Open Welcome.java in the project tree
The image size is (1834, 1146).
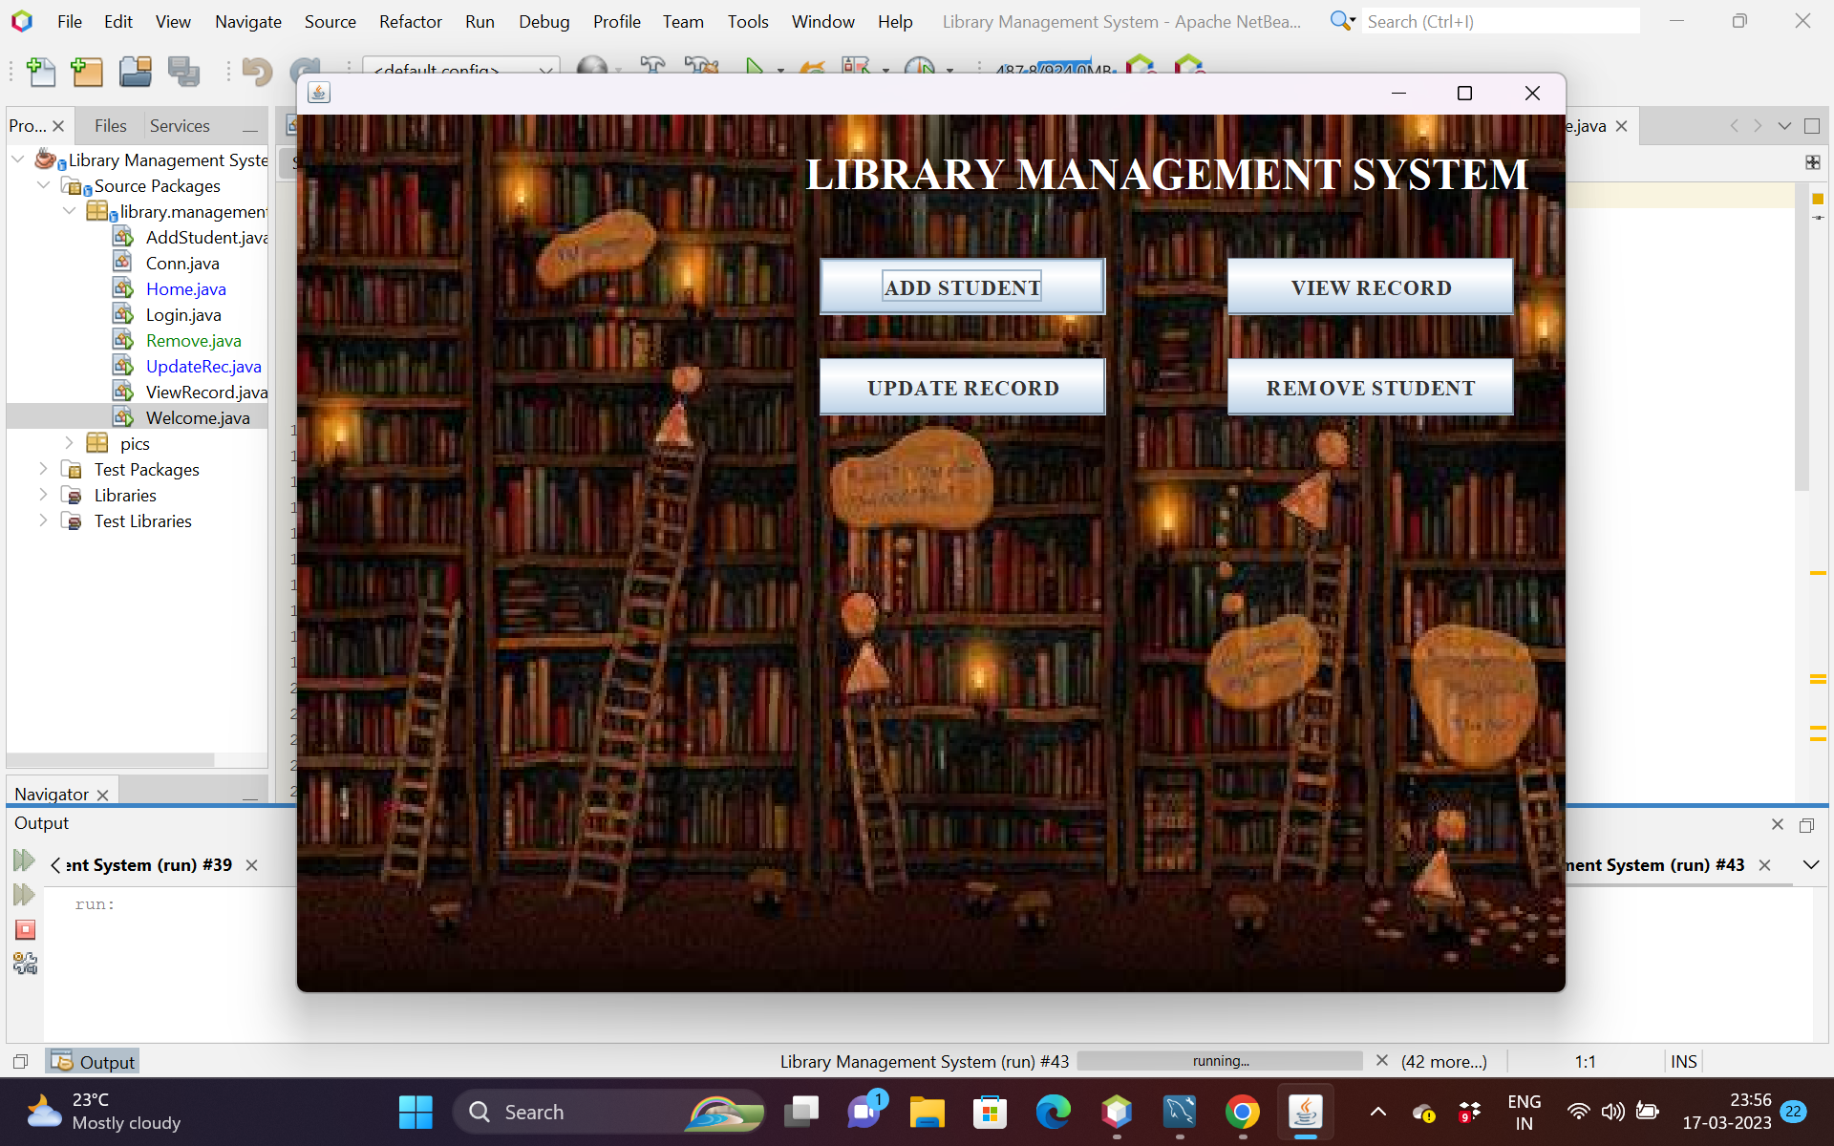tap(197, 417)
